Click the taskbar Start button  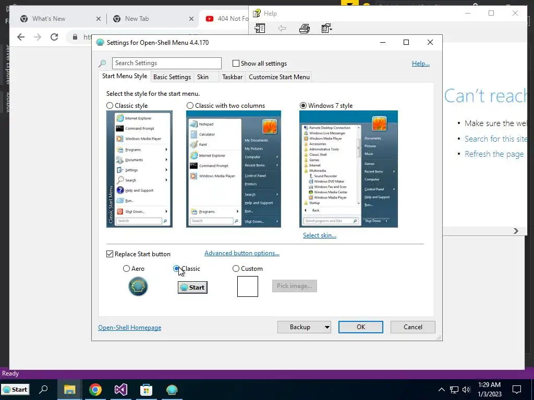[x=15, y=390]
